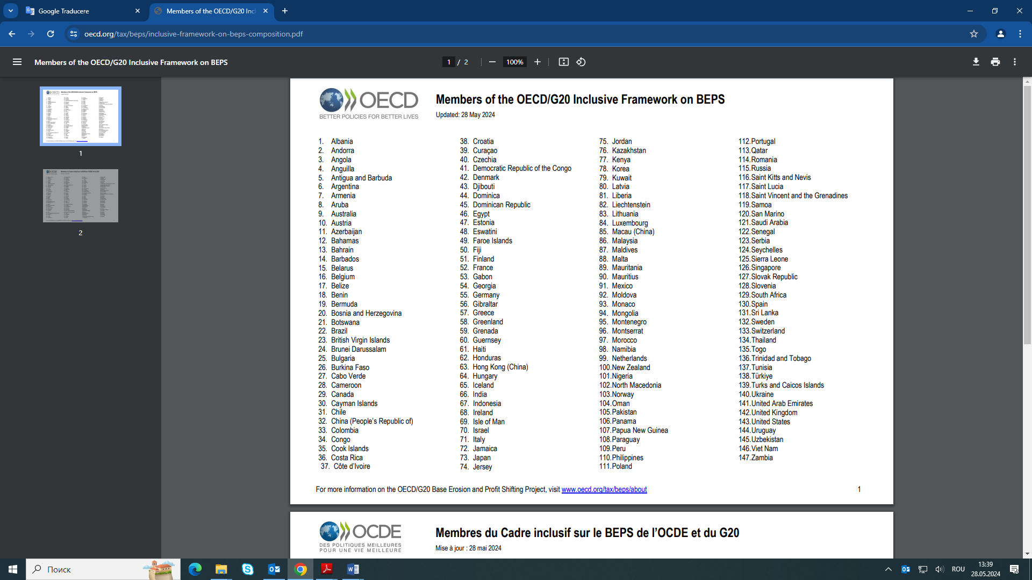1032x580 pixels.
Task: Open the Chrome three-dot menu
Action: point(1020,34)
